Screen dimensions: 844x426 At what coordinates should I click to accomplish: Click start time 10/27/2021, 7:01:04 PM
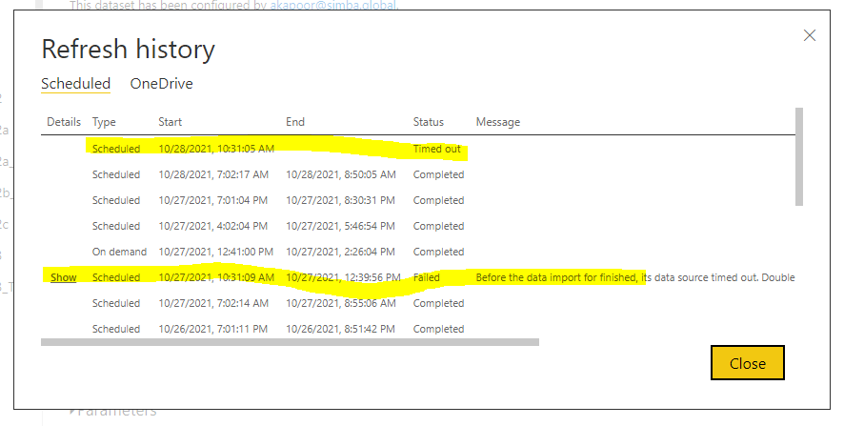(212, 200)
